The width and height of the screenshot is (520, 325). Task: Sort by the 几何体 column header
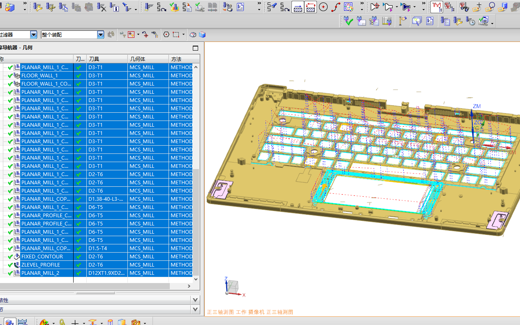pos(148,59)
